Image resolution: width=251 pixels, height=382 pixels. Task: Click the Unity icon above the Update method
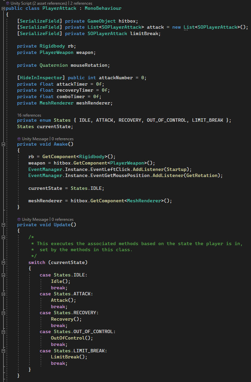click(x=19, y=219)
